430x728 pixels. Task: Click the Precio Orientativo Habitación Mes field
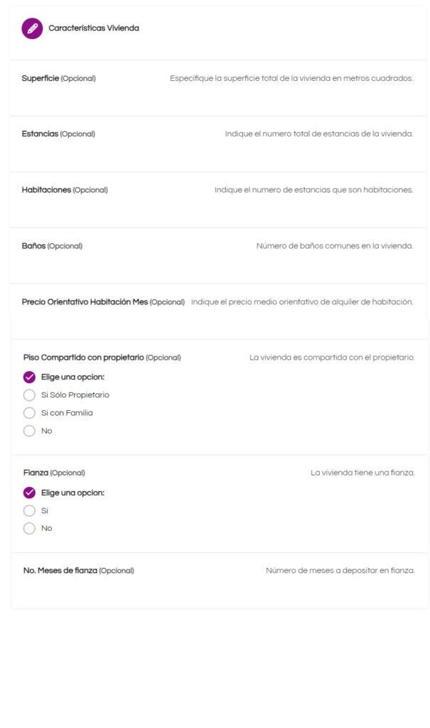(217, 311)
